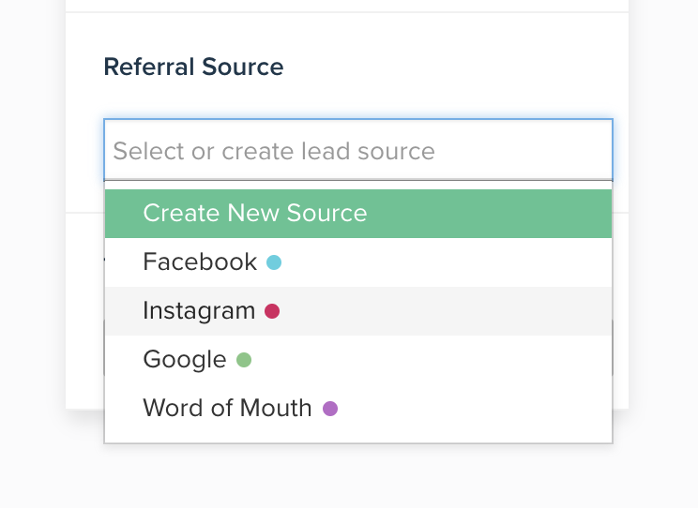
Task: Choose Word of Mouth lead source
Action: 357,409
